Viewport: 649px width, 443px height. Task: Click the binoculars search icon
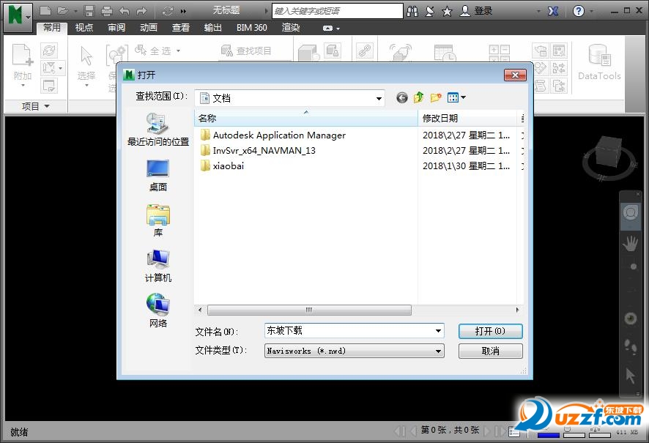412,11
